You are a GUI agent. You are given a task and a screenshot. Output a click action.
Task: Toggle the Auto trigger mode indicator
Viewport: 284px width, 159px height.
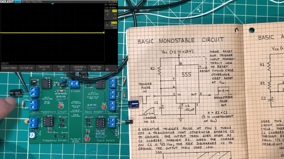pyautogui.click(x=17, y=2)
